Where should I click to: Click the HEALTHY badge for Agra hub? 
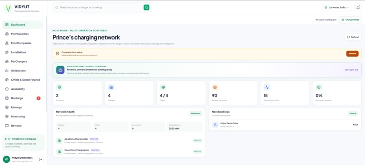pos(197,141)
